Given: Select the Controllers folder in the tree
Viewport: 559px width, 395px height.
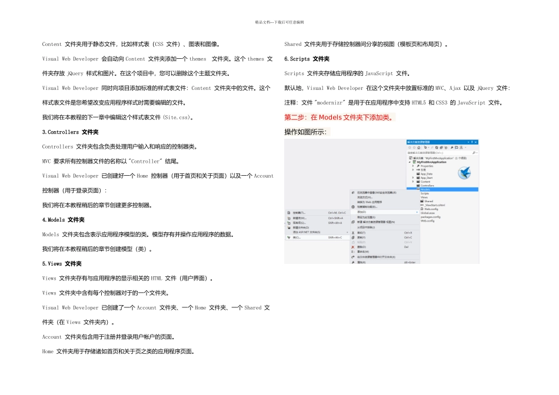Looking at the screenshot, I should click(x=425, y=186).
